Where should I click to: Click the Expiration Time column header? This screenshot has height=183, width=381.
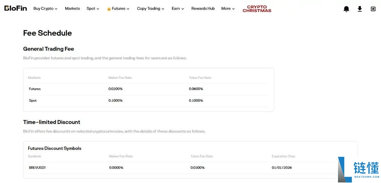pyautogui.click(x=283, y=156)
